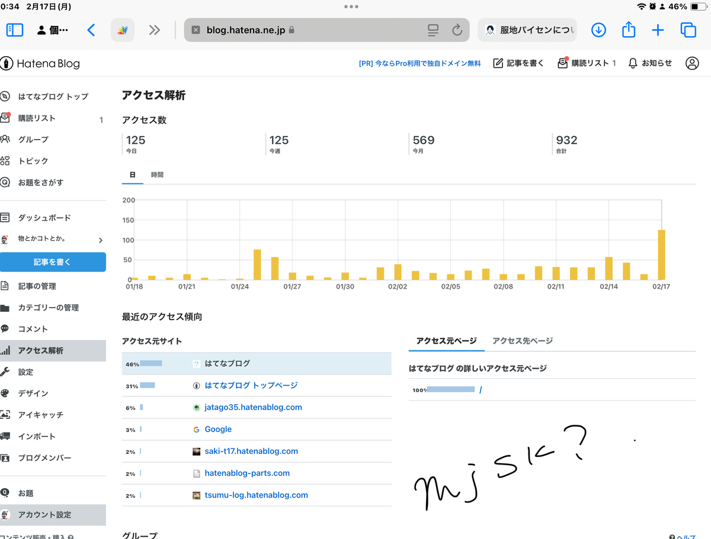Tap the Safari share icon
Viewport: 711px width, 539px height.
[x=629, y=29]
